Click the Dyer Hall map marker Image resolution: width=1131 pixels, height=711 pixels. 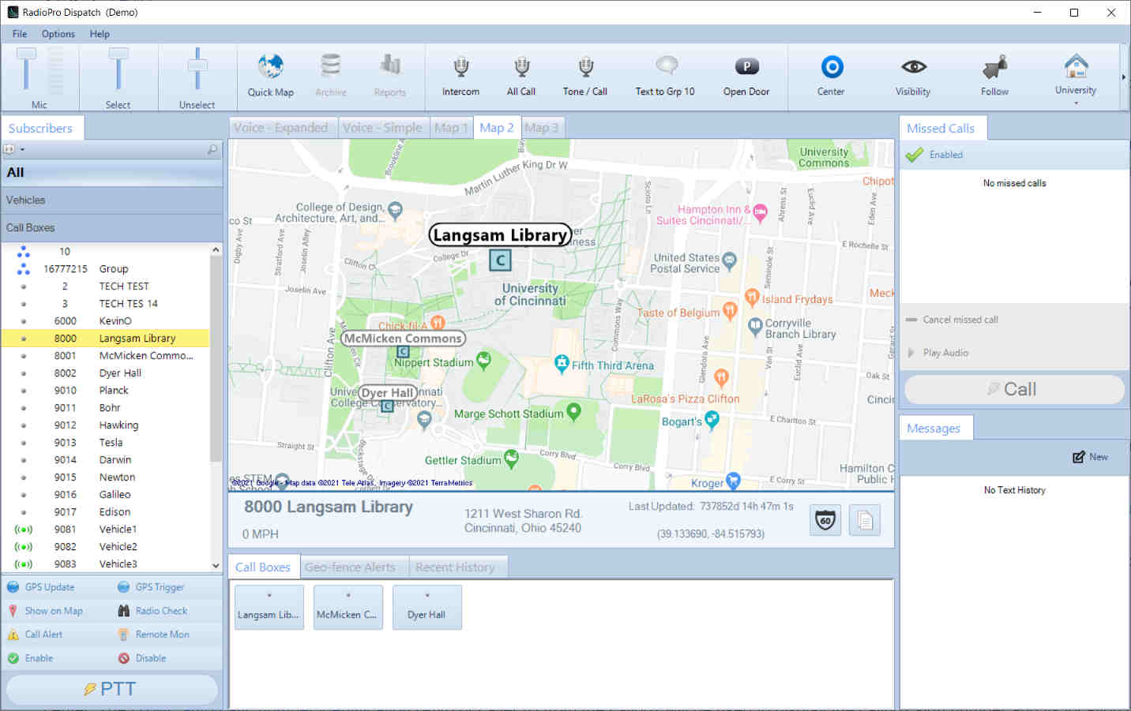pyautogui.click(x=387, y=406)
